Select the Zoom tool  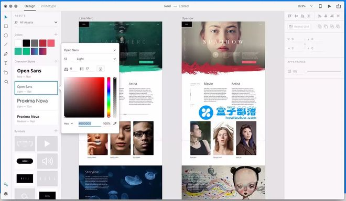tap(6, 82)
